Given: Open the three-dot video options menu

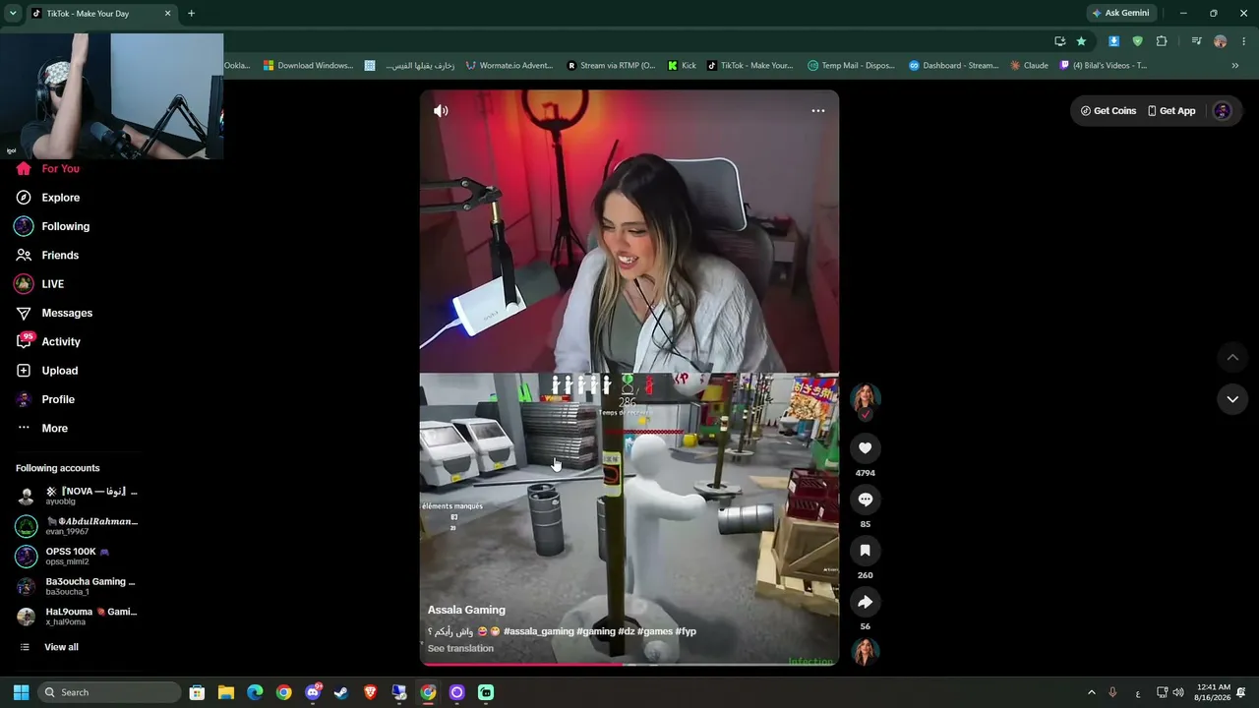Looking at the screenshot, I should (817, 111).
